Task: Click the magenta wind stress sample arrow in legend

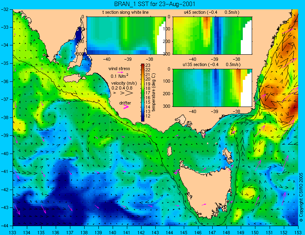Action: click(x=120, y=72)
